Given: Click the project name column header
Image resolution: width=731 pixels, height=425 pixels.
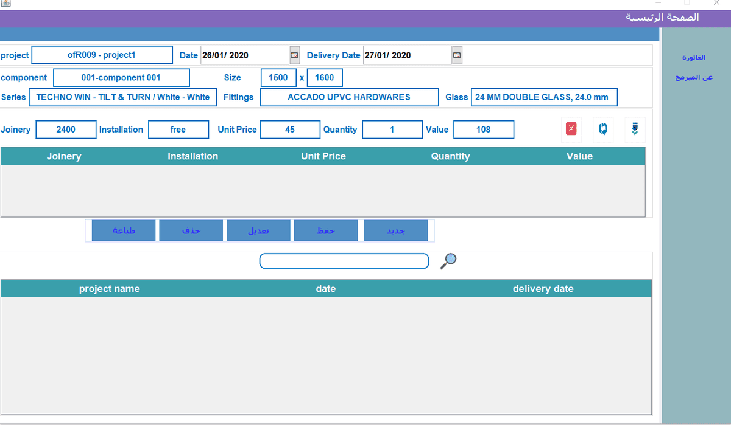Looking at the screenshot, I should 110,289.
